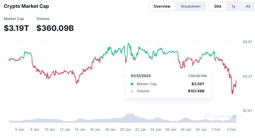Show All time range data
The width and height of the screenshot is (255, 138).
[x=248, y=6]
